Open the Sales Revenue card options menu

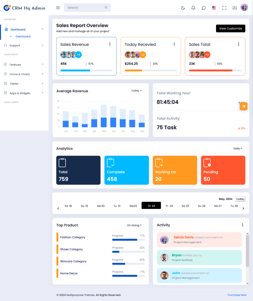click(x=110, y=44)
